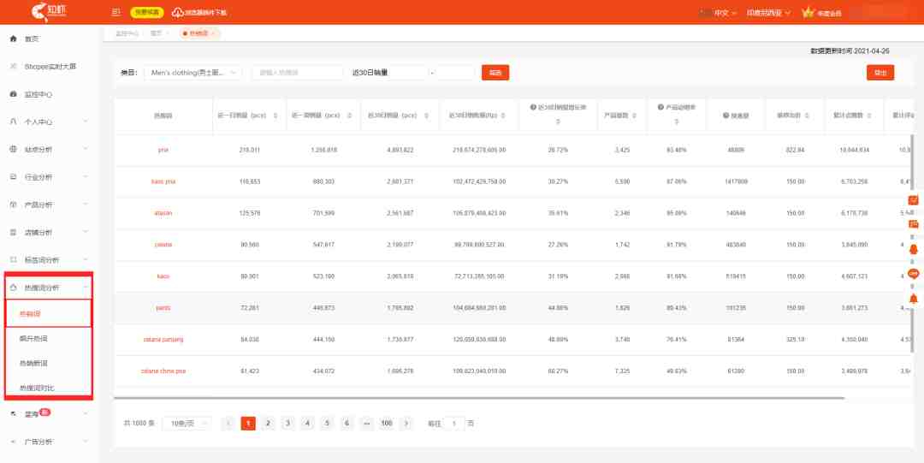
Task: Open the 中文 language dropdown
Action: click(726, 13)
